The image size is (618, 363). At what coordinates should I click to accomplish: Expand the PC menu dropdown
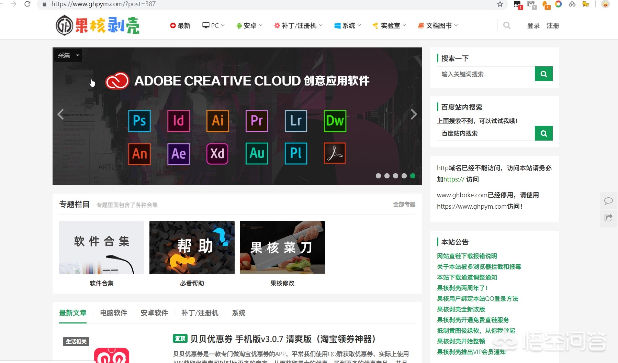[x=213, y=25]
